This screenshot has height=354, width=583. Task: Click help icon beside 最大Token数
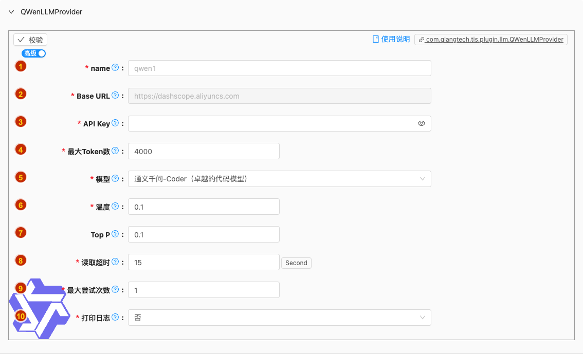[115, 151]
